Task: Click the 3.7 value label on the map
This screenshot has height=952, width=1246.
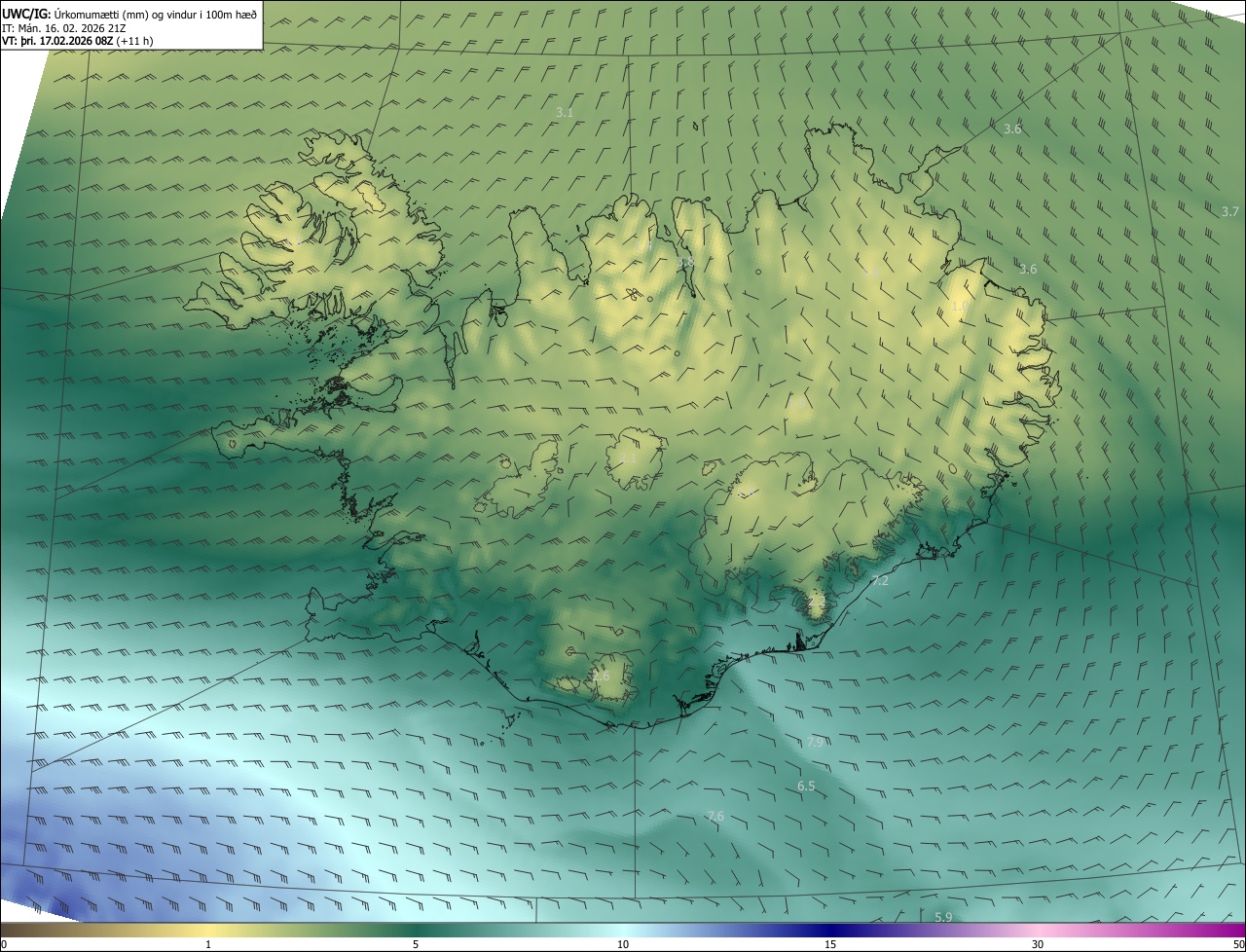Action: tap(1230, 211)
